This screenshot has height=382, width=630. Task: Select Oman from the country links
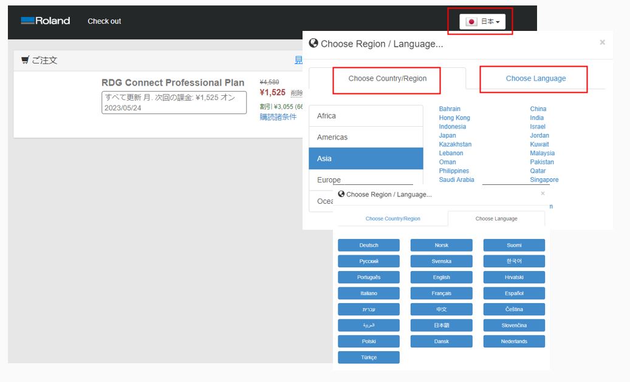pyautogui.click(x=447, y=162)
